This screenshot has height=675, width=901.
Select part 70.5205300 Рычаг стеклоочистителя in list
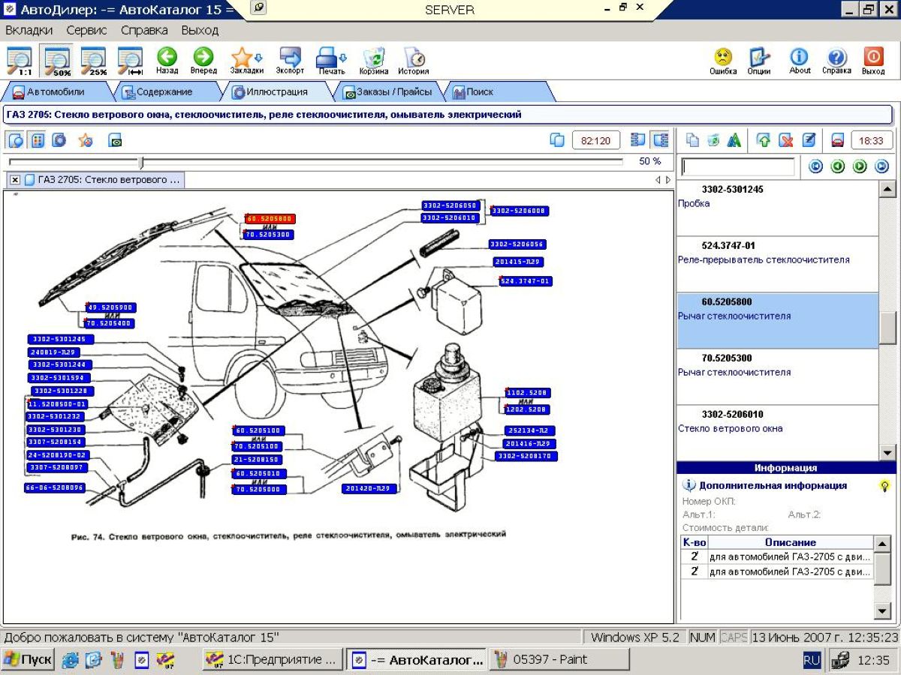(x=777, y=377)
